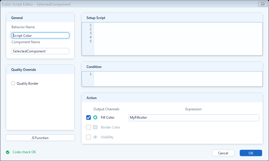Screen dimensions: 269x161
Task: Close the Color Script Editor window
Action: pyautogui.click(x=263, y=4)
